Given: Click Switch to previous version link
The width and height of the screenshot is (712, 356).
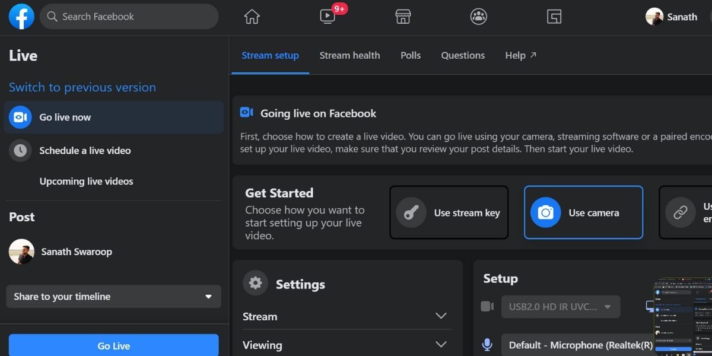Looking at the screenshot, I should [x=82, y=87].
